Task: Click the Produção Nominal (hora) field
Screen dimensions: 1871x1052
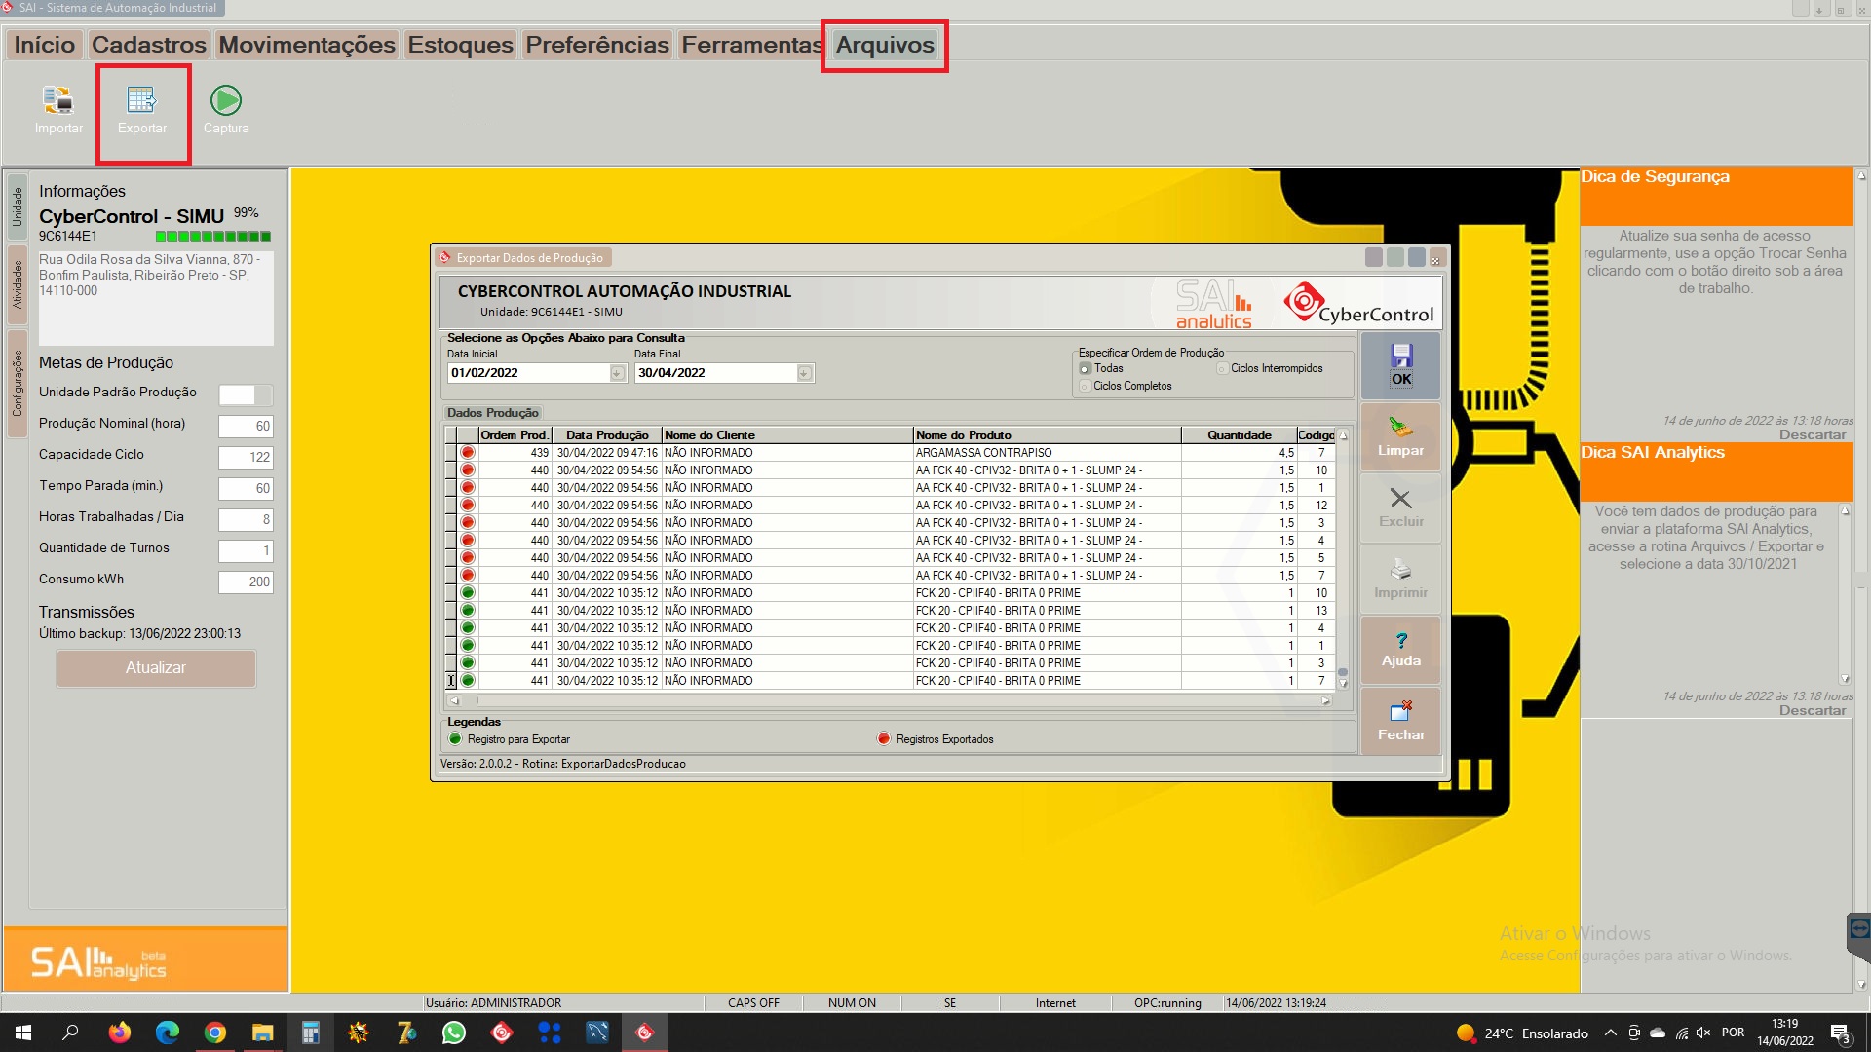Action: coord(246,427)
